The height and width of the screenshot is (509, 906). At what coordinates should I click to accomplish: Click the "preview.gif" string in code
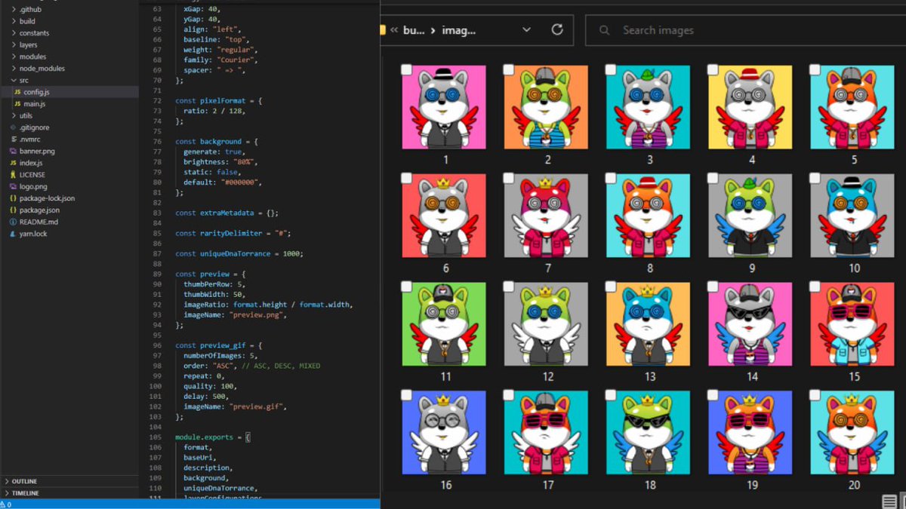click(x=255, y=406)
